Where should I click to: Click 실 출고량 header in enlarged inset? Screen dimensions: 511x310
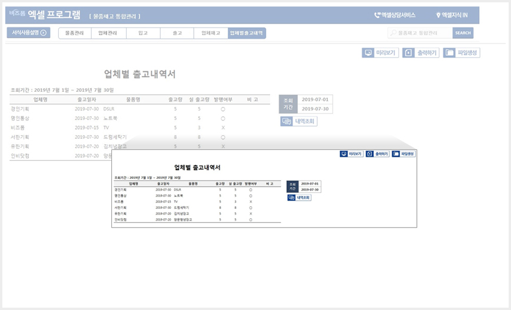235,184
